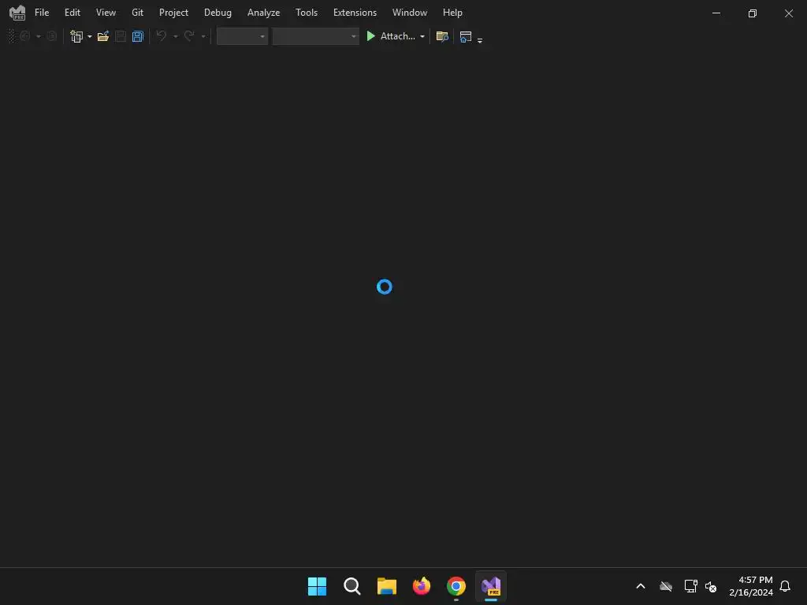
Task: Open the Analyze menu
Action: (x=263, y=13)
